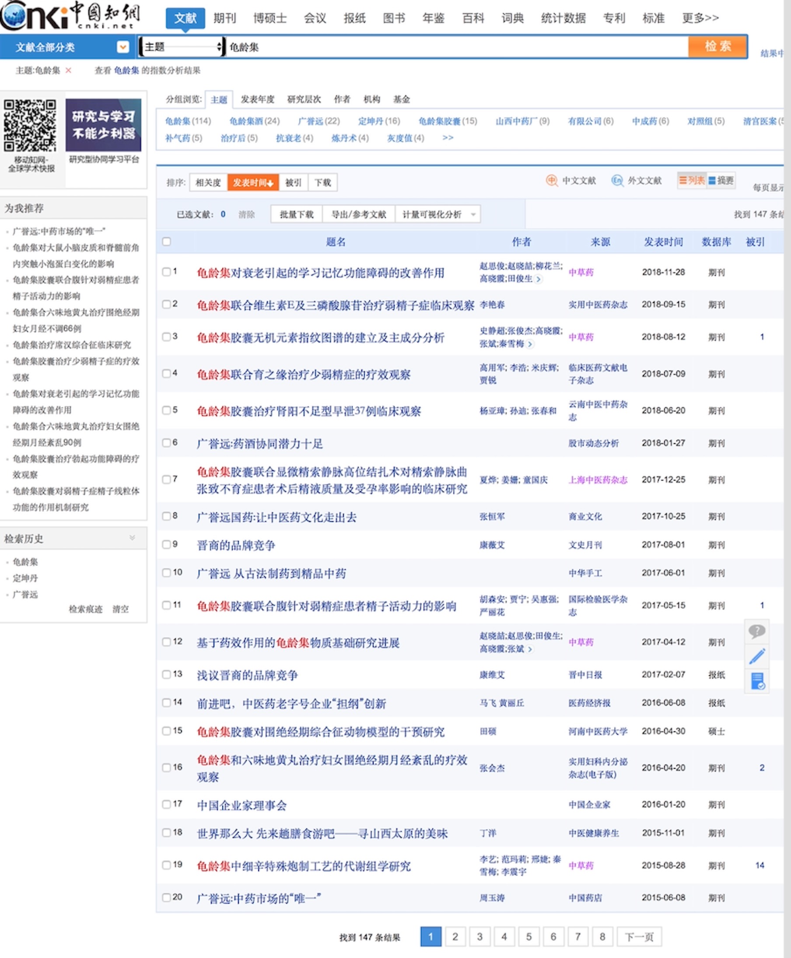
Task: Remove the 主题:龟龄集 filter with red X
Action: tap(68, 70)
